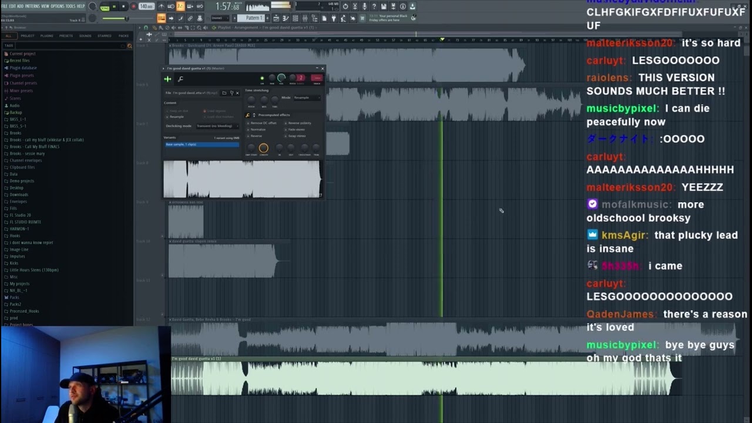Toggle the metronome icon

point(161,6)
